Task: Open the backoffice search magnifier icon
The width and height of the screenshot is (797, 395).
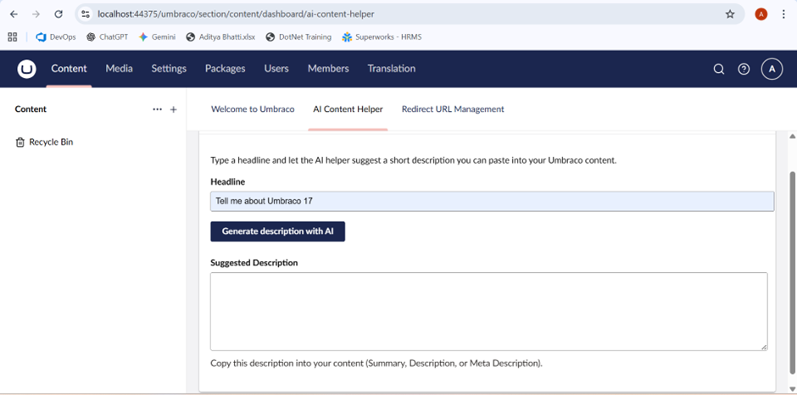Action: [718, 70]
